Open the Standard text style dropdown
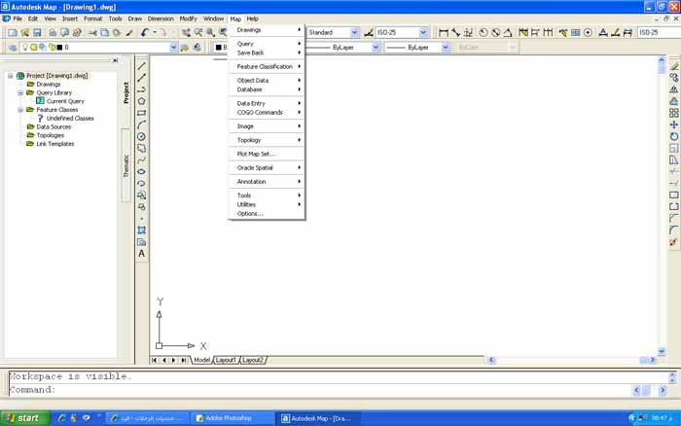The height and width of the screenshot is (426, 681). [x=354, y=32]
